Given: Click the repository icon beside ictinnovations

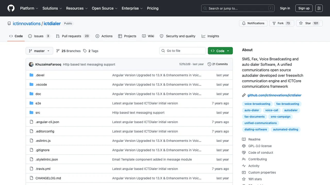Looking at the screenshot, I should click(9, 23).
